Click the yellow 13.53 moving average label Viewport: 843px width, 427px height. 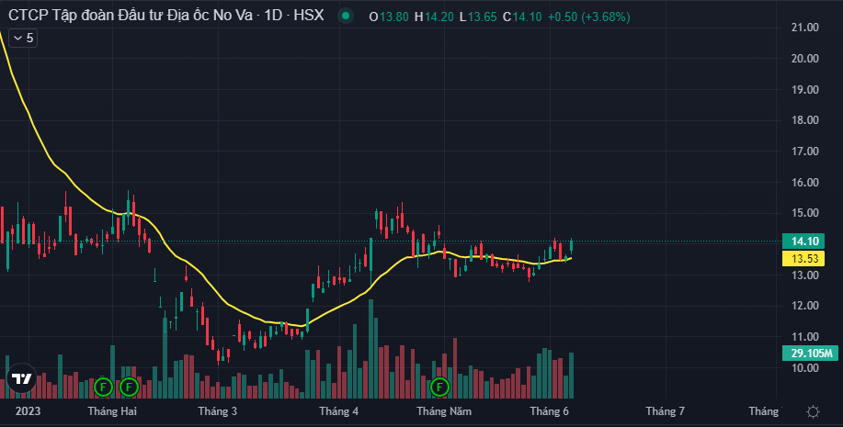tap(804, 259)
